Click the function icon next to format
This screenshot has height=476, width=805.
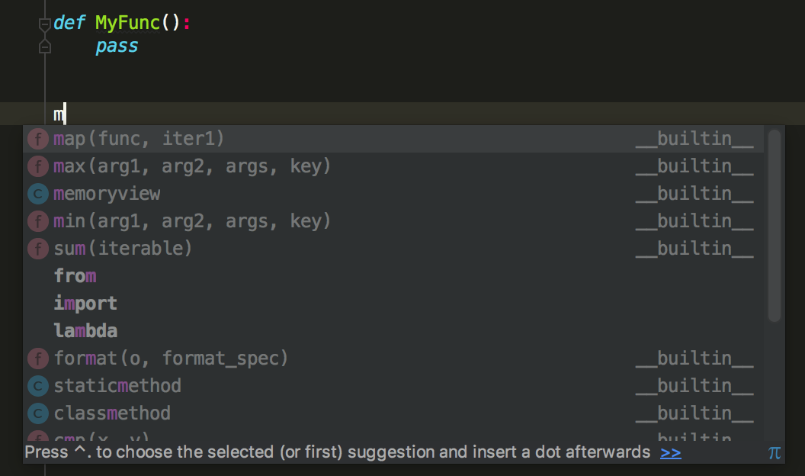(x=37, y=359)
